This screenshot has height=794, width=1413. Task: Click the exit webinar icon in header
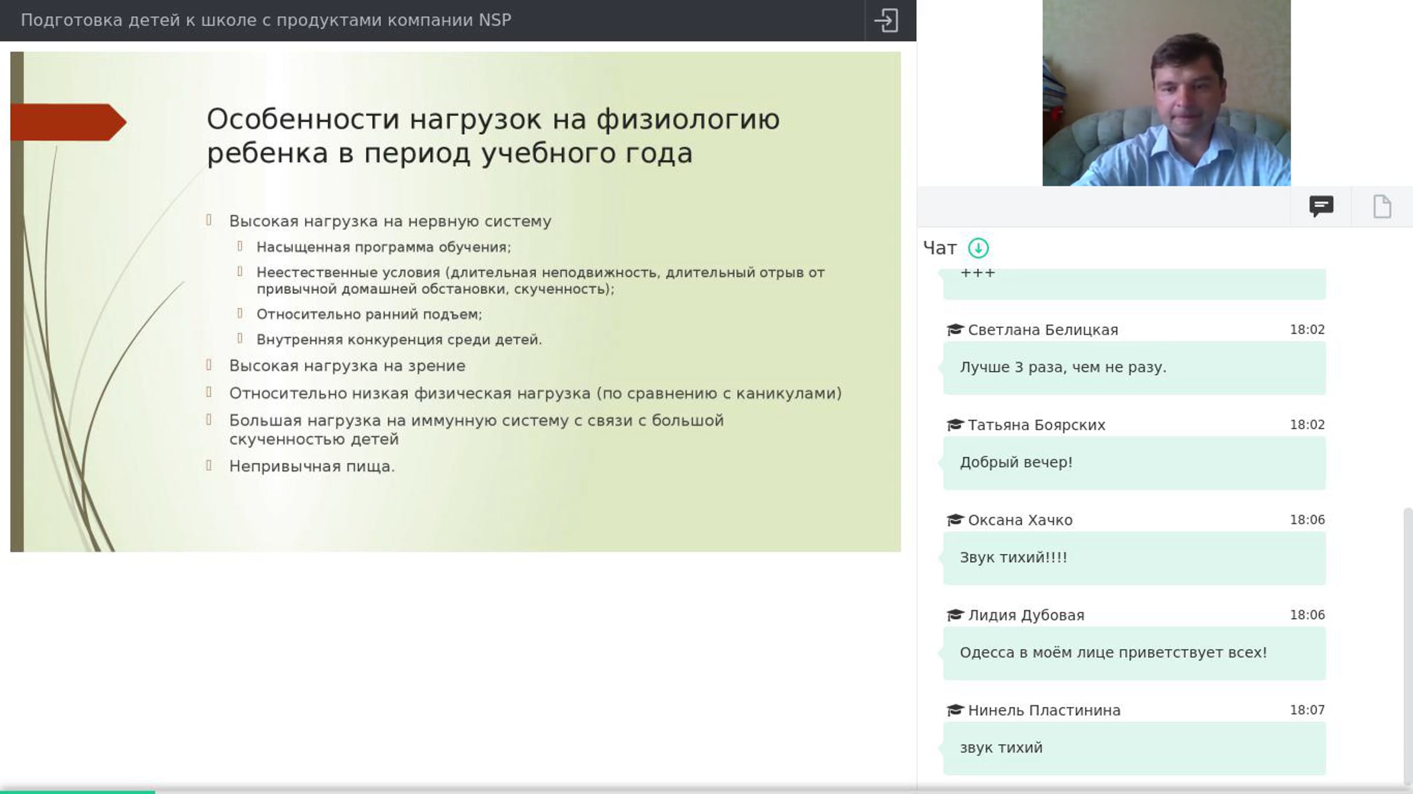click(x=886, y=21)
